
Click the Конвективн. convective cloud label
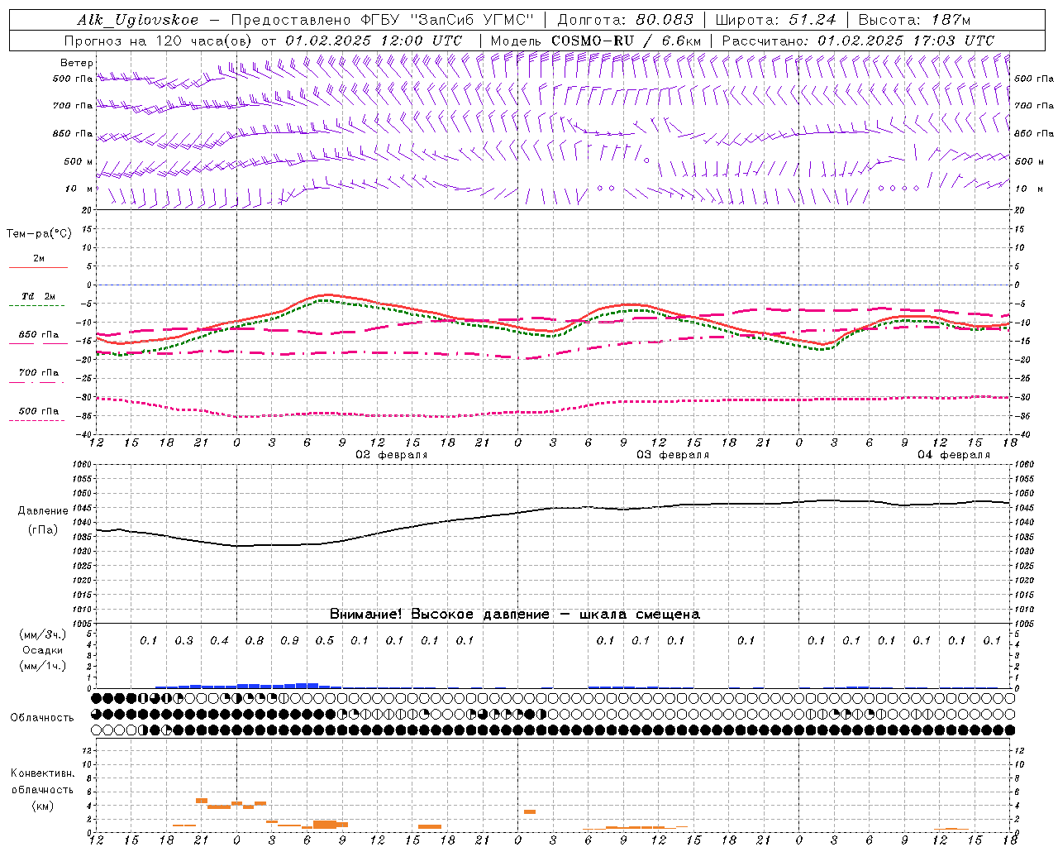[43, 773]
